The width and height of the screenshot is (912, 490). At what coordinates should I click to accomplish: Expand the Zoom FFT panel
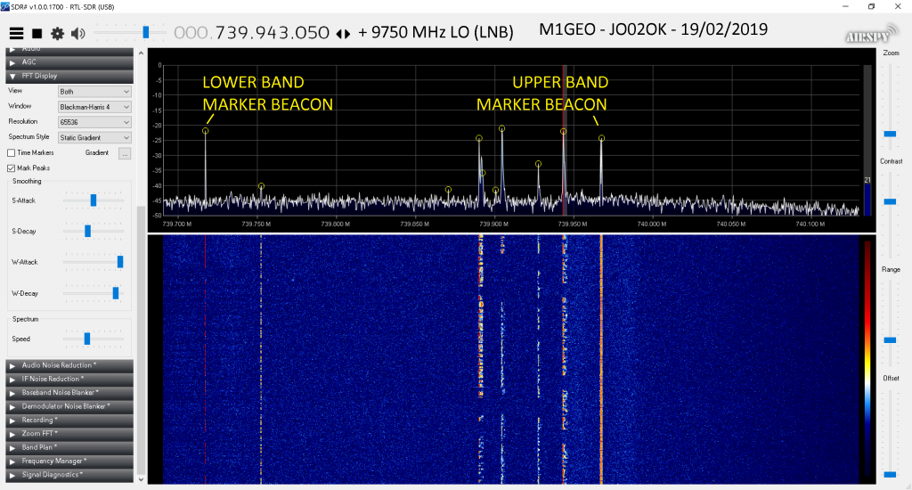69,434
